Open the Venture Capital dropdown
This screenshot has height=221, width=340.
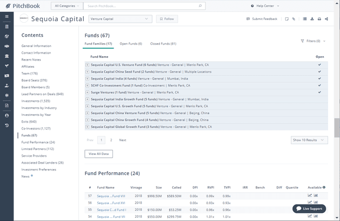point(120,19)
